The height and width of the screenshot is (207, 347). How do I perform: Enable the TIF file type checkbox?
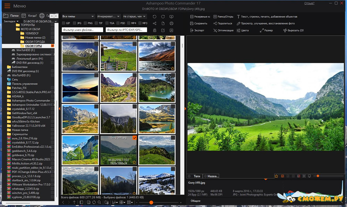96,23
